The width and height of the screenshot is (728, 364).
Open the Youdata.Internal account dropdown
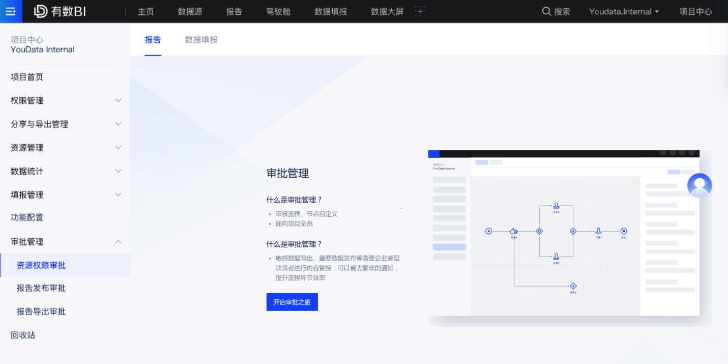coord(624,12)
